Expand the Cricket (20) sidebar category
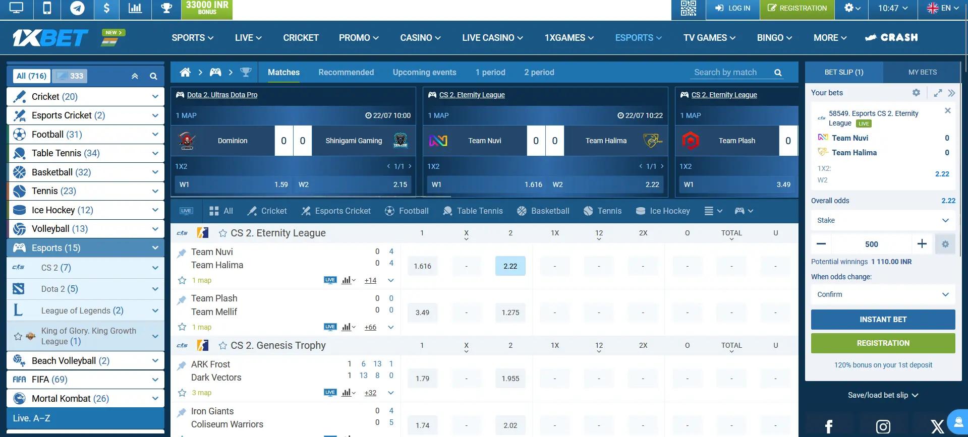This screenshot has width=968, height=437. pos(86,97)
